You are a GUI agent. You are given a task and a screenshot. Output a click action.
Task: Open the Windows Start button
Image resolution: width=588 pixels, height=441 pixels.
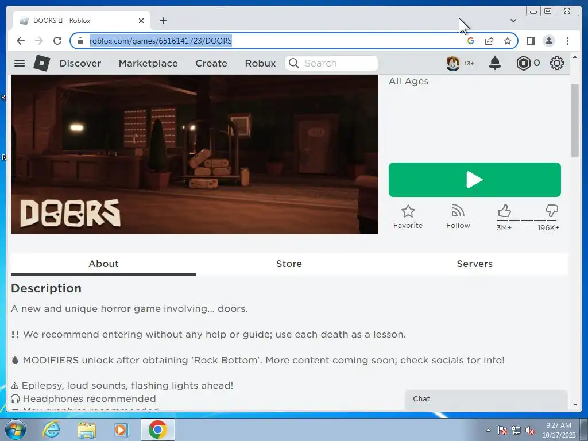16,430
